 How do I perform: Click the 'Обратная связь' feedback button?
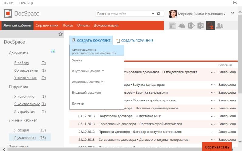pos(217,147)
